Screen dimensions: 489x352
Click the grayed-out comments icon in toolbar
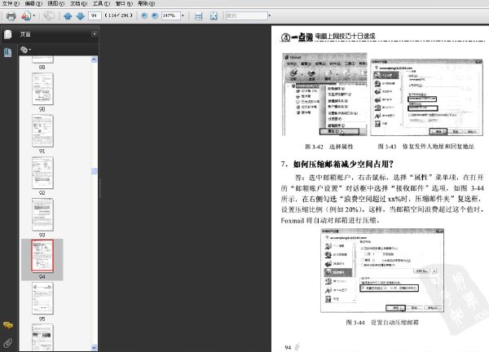(x=49, y=15)
